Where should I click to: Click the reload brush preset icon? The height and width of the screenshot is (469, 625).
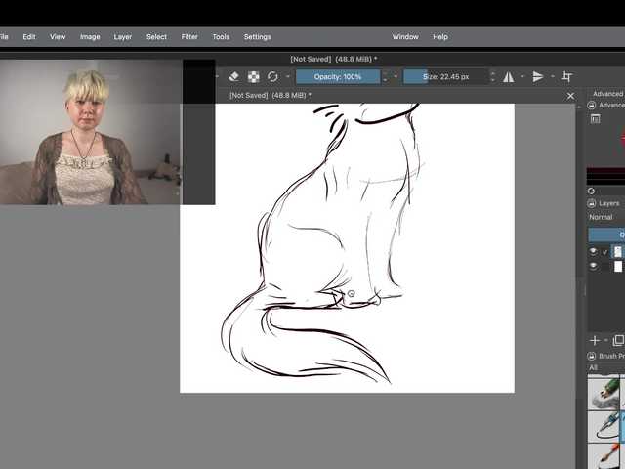coord(272,76)
